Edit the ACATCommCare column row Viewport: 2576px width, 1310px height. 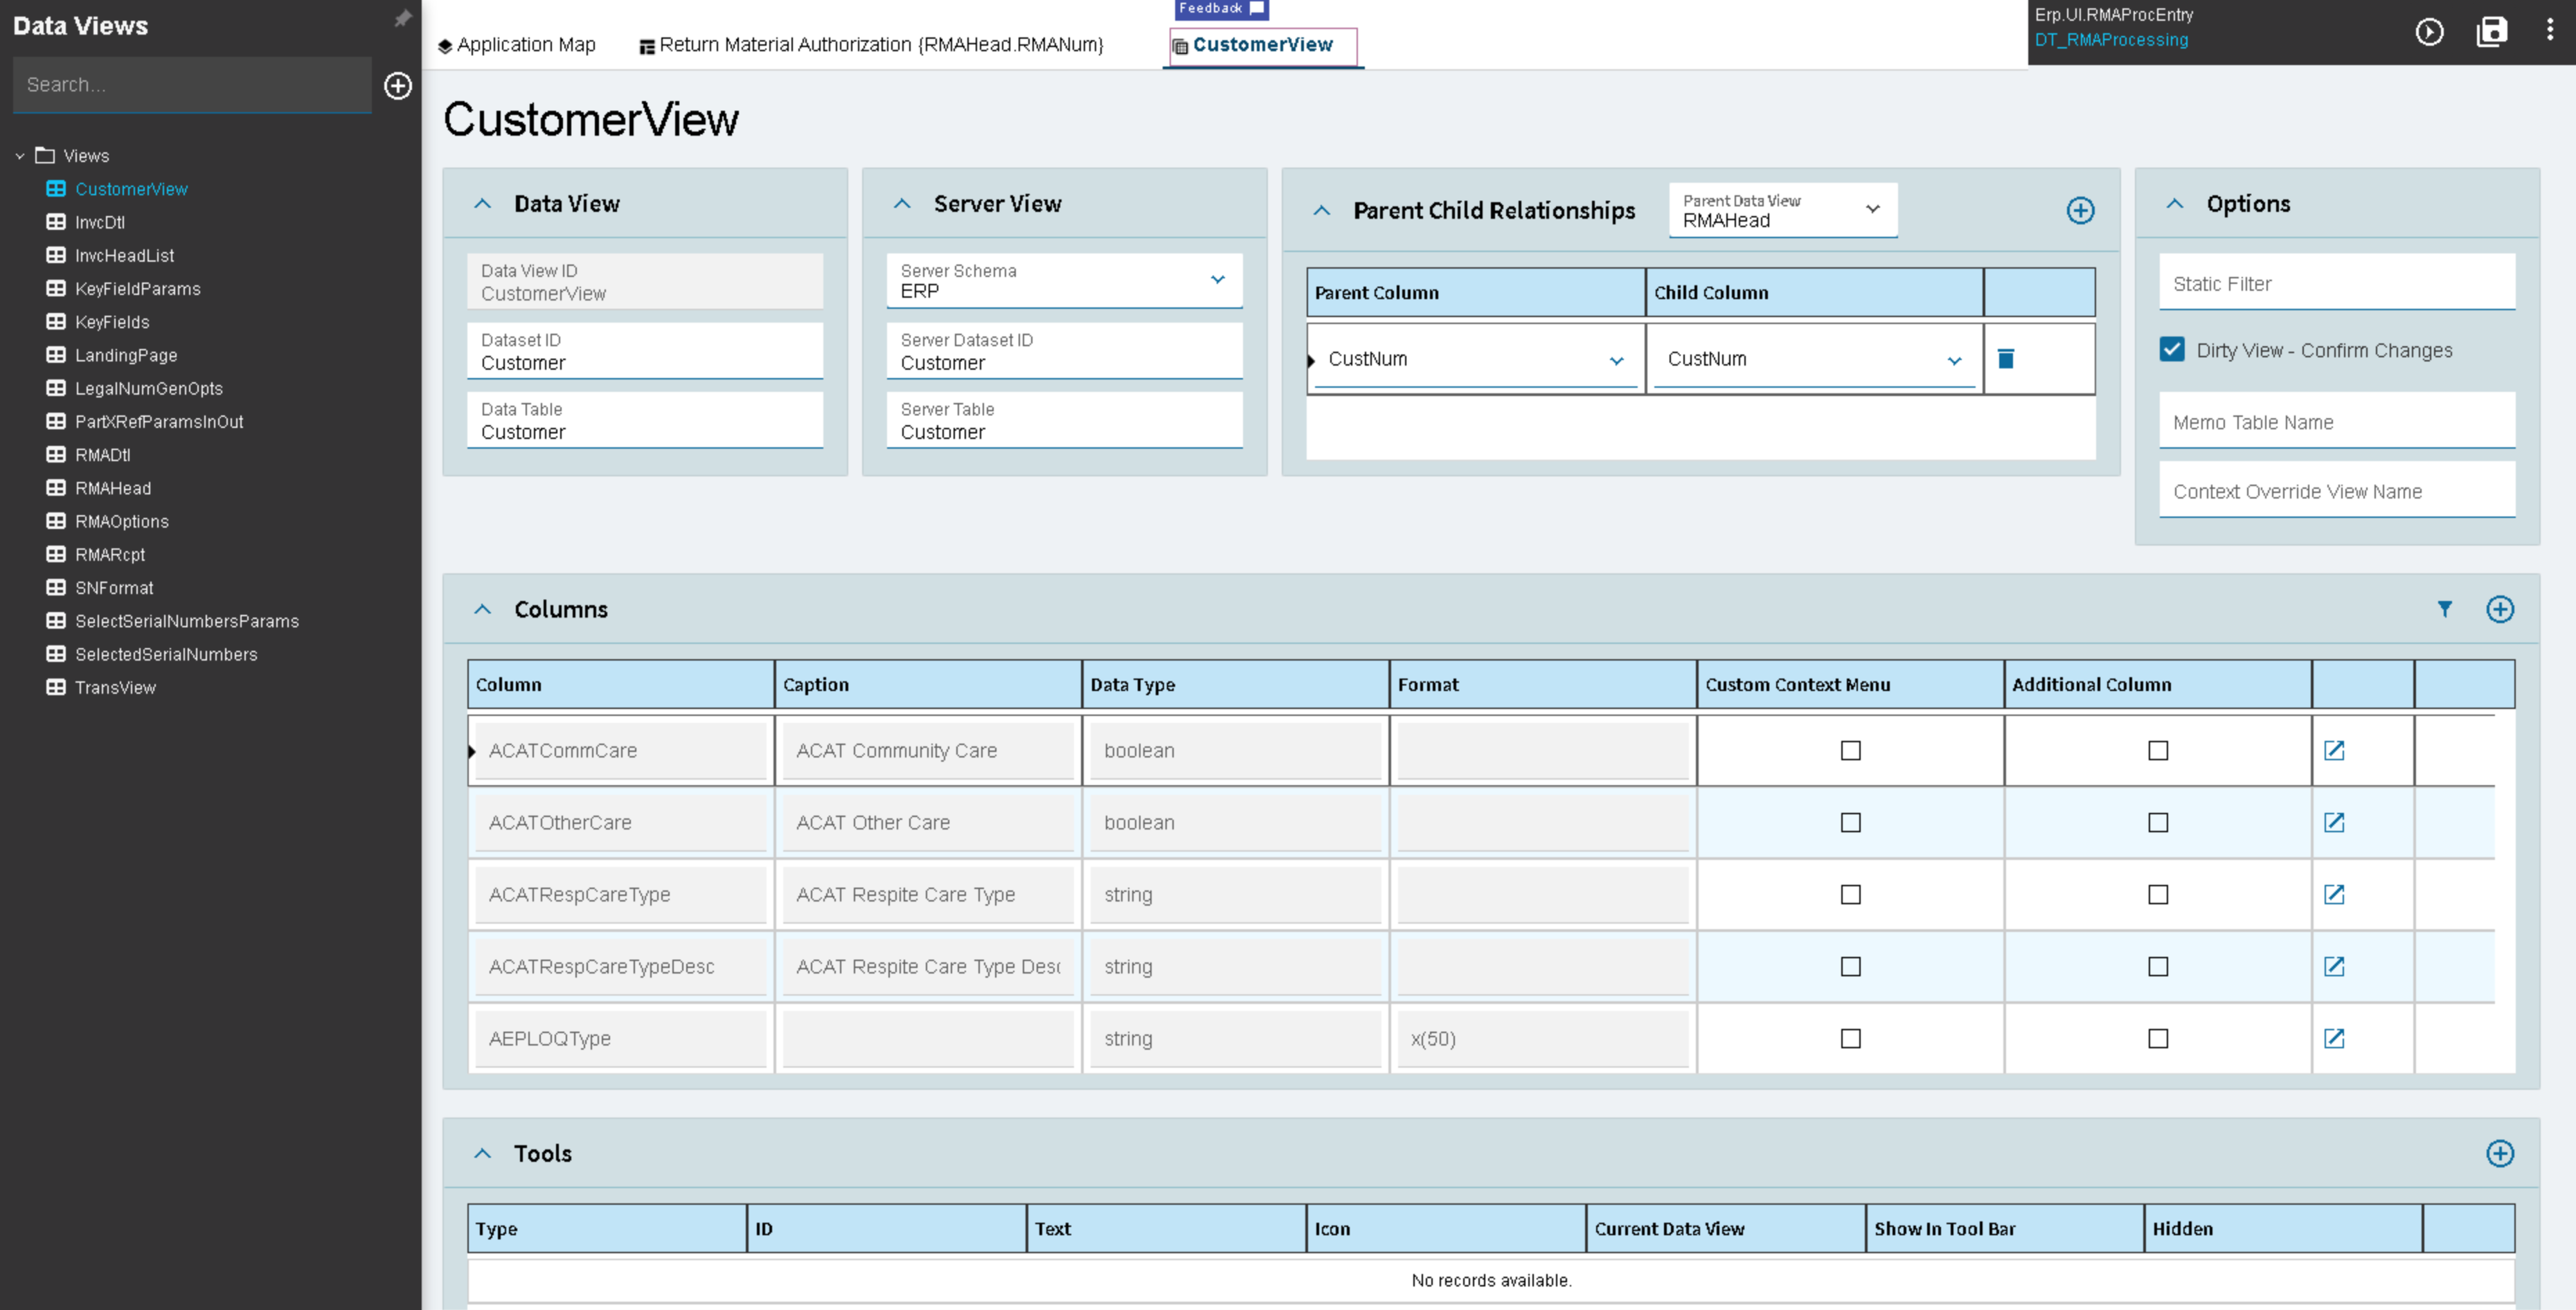pyautogui.click(x=2333, y=751)
